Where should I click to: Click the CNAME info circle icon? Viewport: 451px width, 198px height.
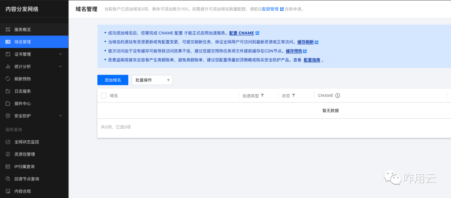pyautogui.click(x=338, y=95)
